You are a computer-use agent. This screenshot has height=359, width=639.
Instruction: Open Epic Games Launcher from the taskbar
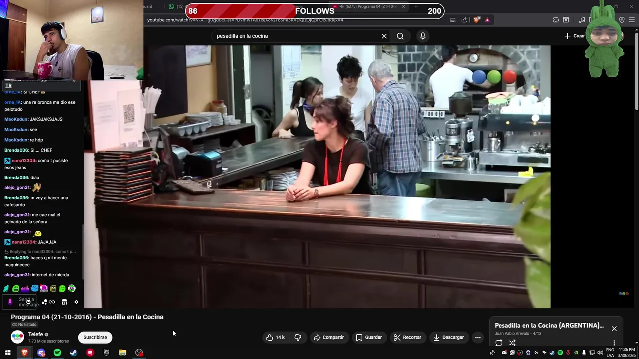[x=106, y=353]
